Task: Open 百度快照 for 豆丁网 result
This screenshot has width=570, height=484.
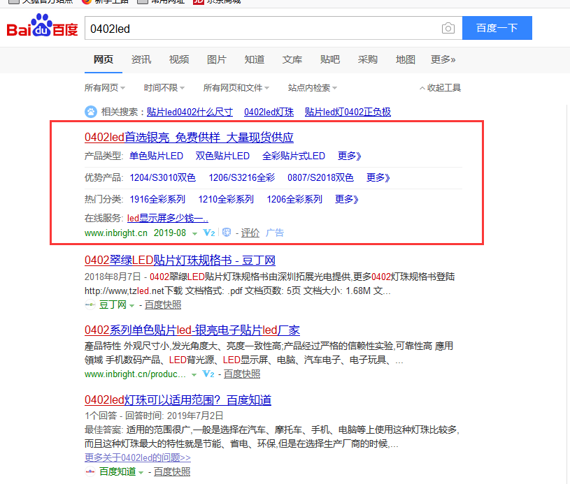Action: [163, 305]
